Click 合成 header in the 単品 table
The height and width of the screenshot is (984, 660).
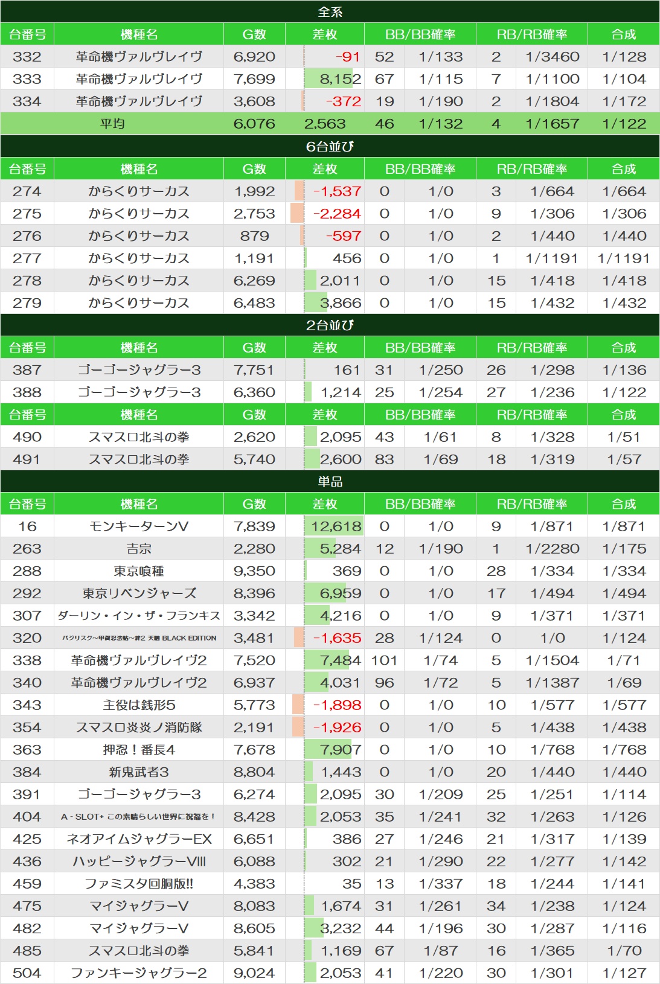pyautogui.click(x=624, y=504)
